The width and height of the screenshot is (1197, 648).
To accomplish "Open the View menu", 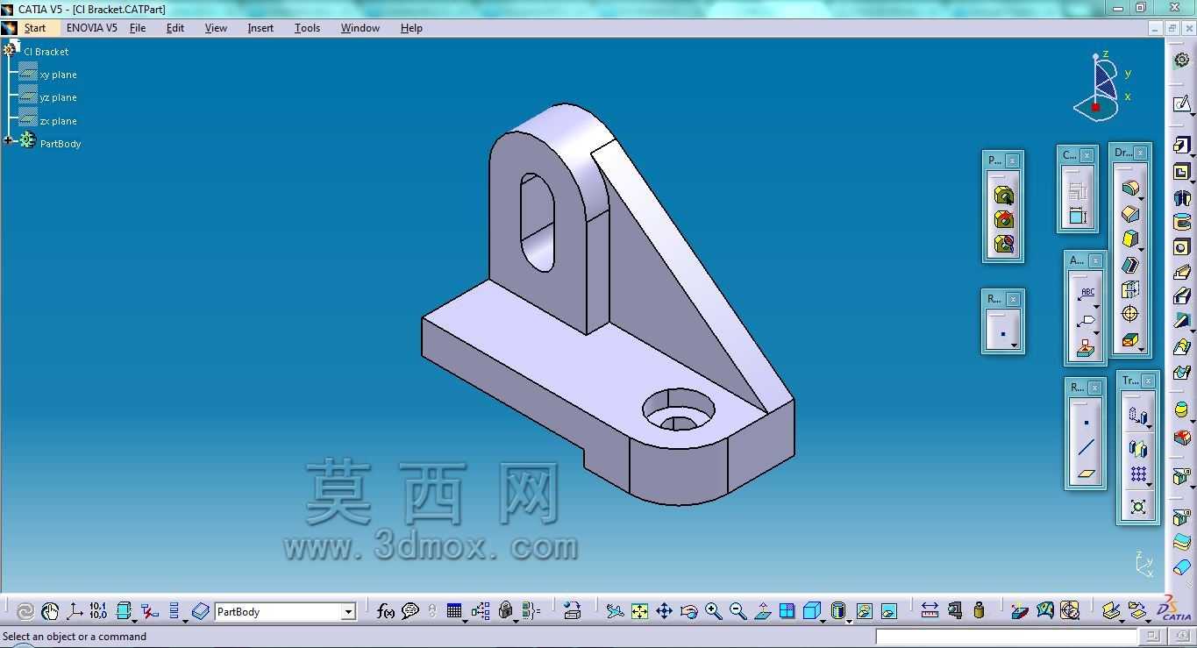I will (x=216, y=28).
